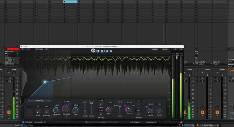The height and width of the screenshot is (127, 234).
Task: Click the Makeup gain knob
Action: tap(150, 110)
